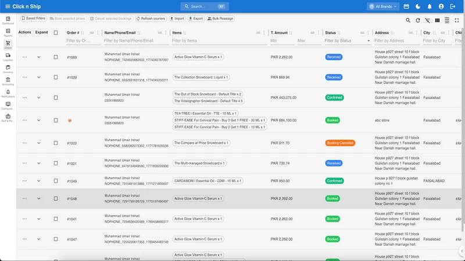The height and width of the screenshot is (261, 465).
Task: Go to Logistics in the sidebar
Action: (8, 57)
